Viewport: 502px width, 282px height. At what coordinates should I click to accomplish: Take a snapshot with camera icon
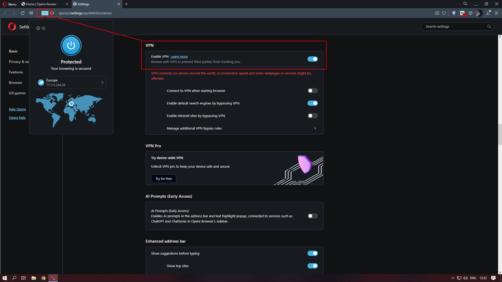coord(437,13)
